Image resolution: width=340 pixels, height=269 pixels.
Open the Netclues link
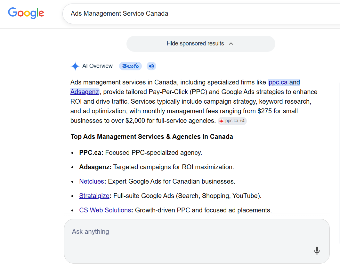(92, 181)
